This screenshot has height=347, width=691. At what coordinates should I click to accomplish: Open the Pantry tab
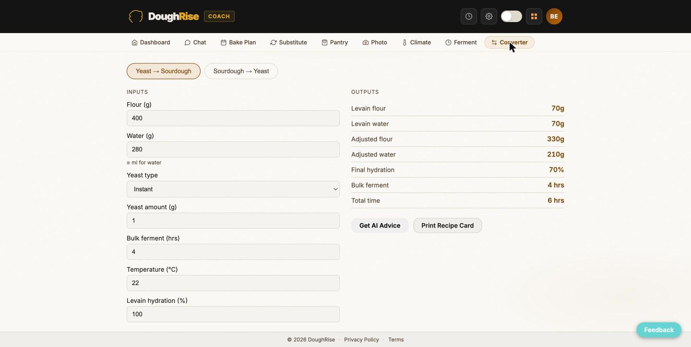[334, 42]
